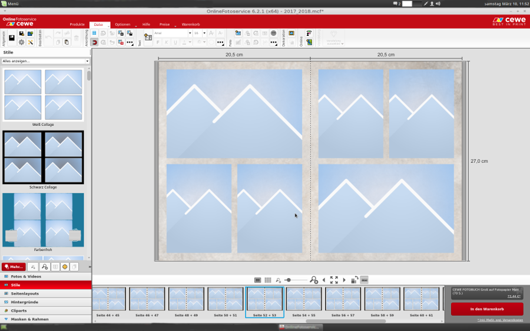Switch to page overview grid icon

point(268,280)
